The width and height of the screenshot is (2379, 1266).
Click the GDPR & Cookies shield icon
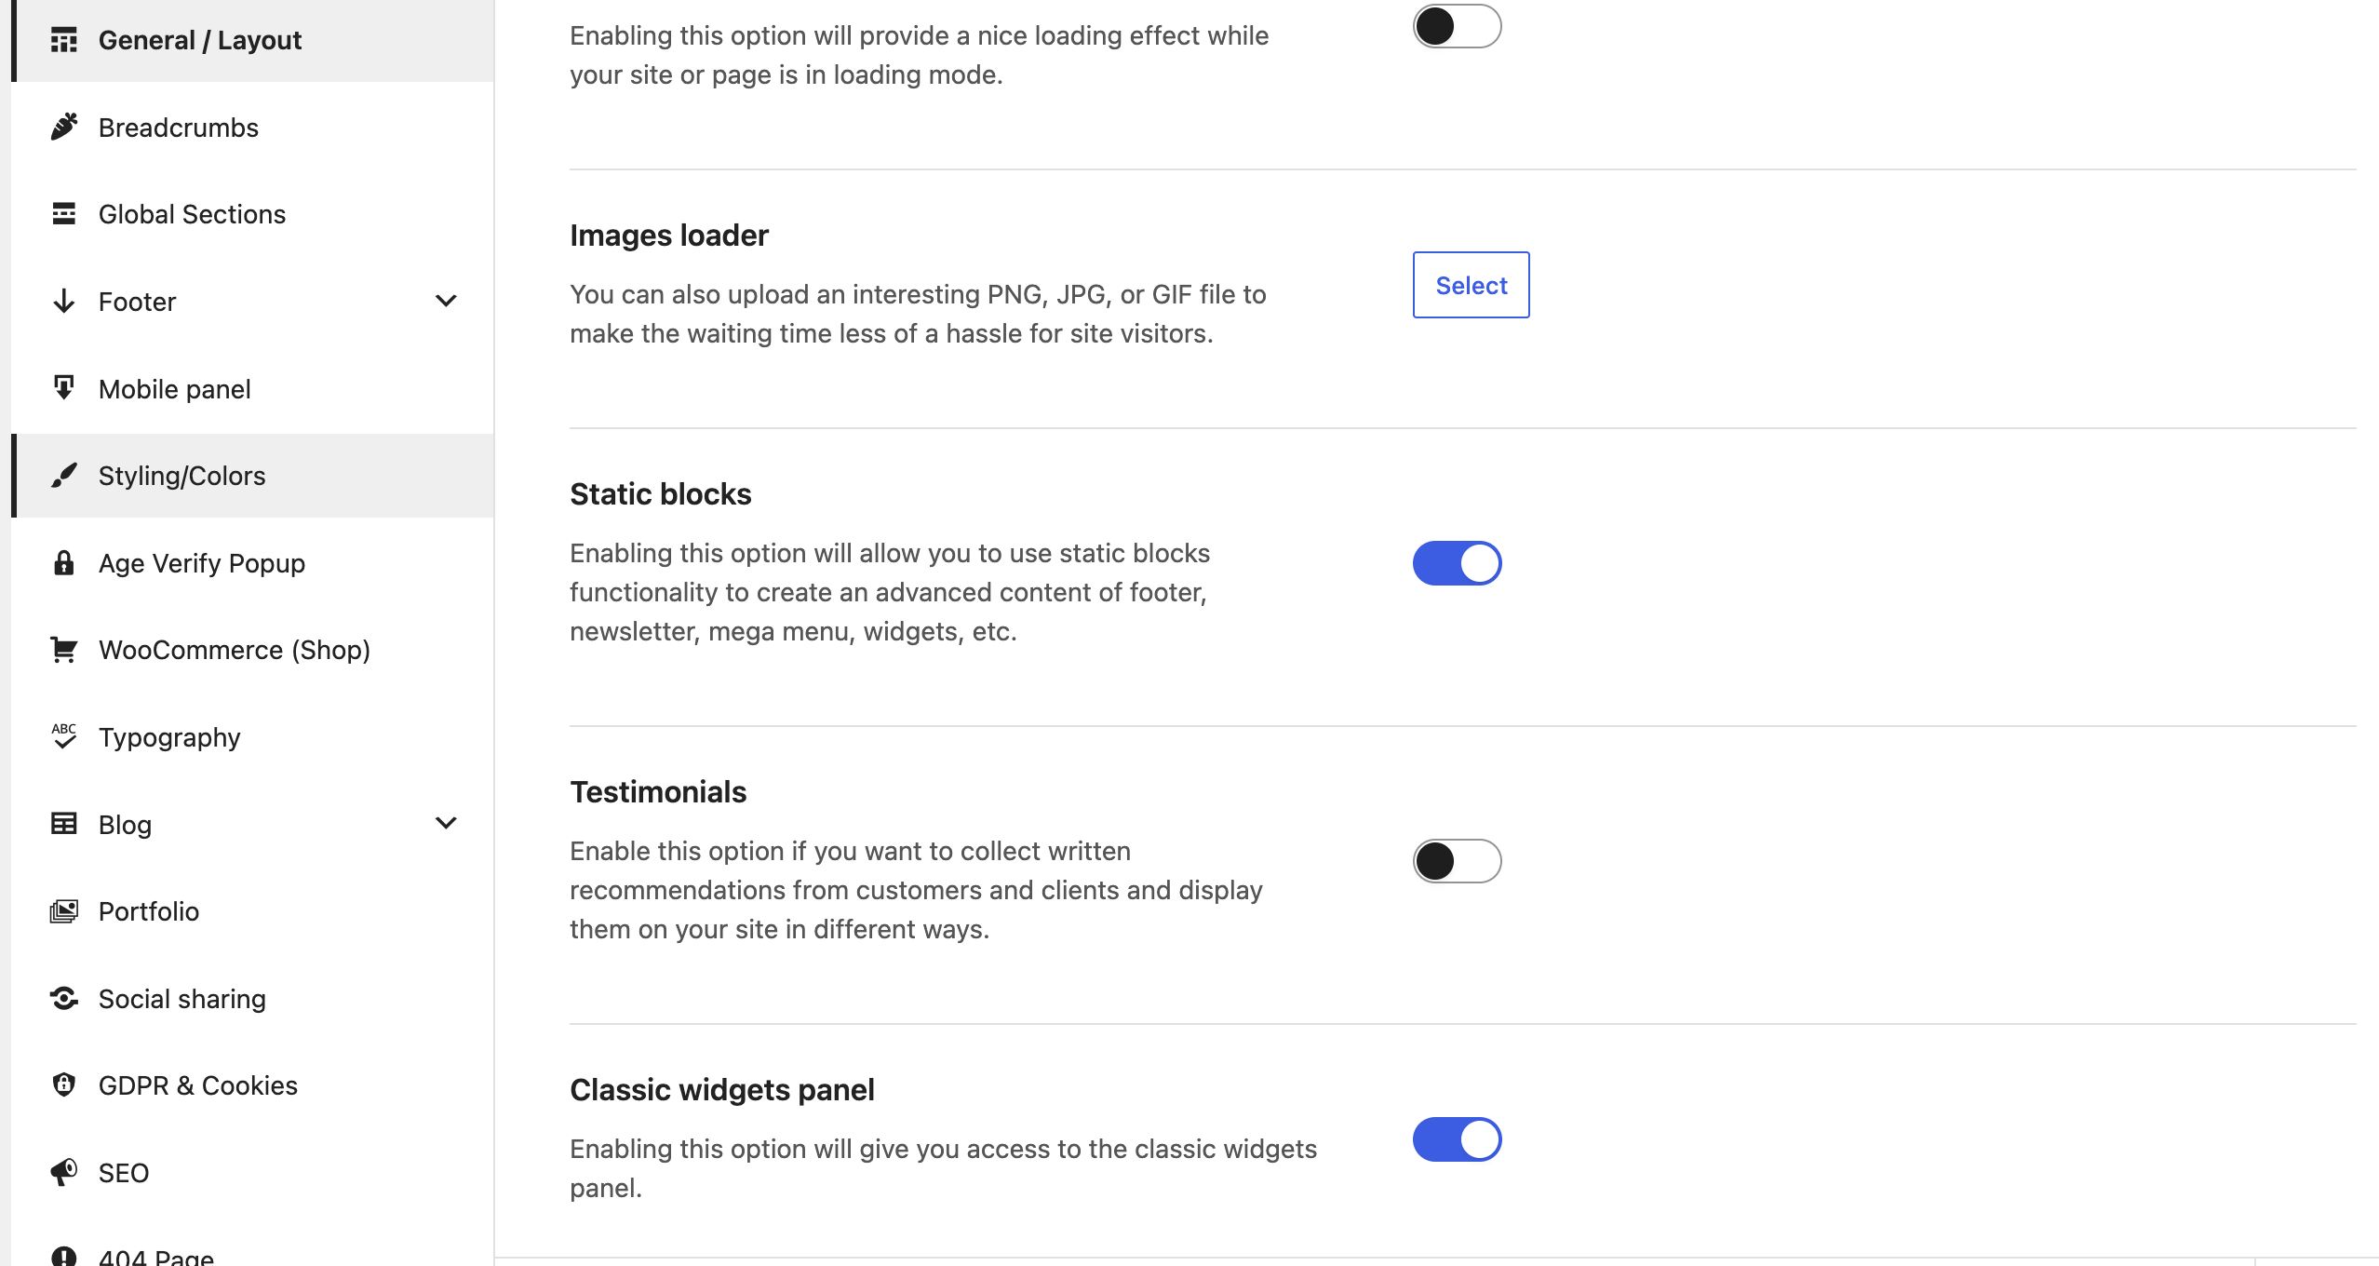63,1084
